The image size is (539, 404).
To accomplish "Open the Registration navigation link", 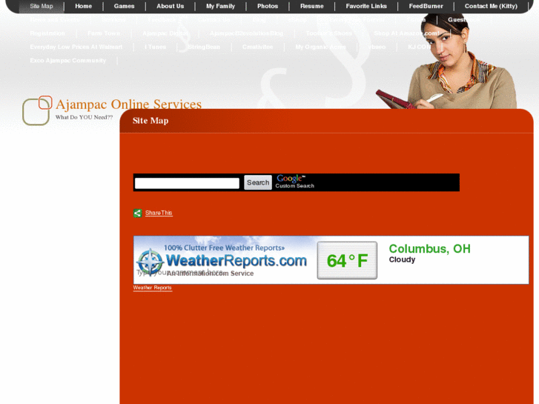I will [47, 33].
